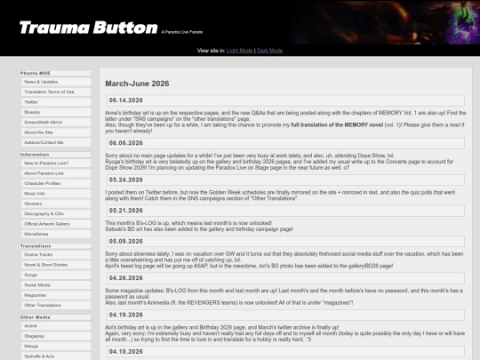Open the Stageplay page
This screenshot has width=480, height=360.
click(x=56, y=336)
